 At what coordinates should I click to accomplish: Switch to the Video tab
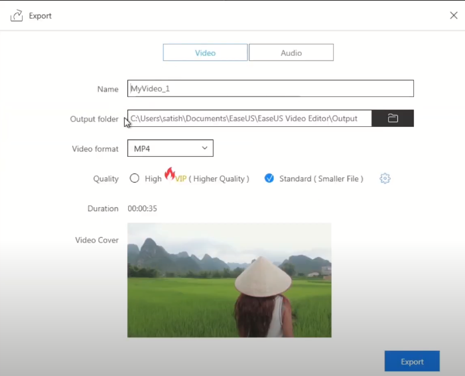205,52
